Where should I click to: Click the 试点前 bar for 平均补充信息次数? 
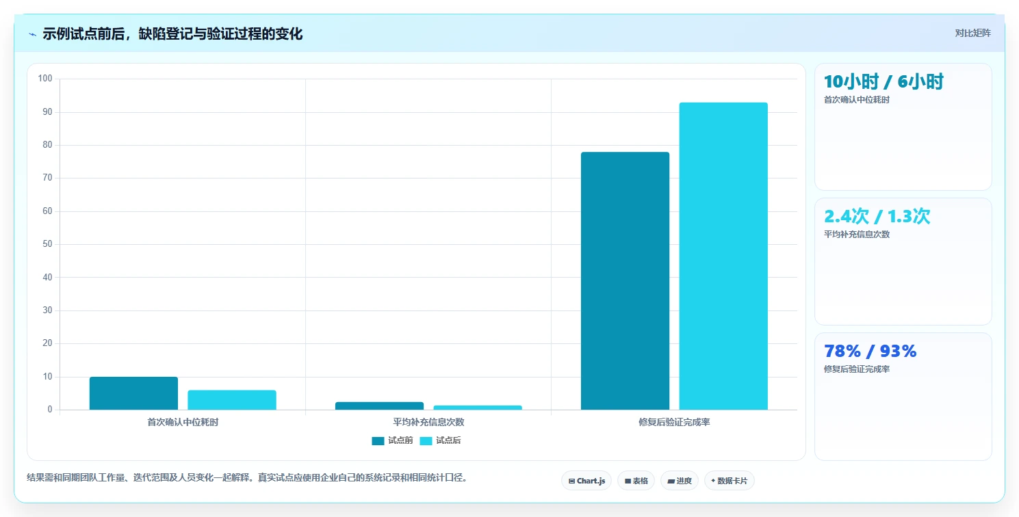pyautogui.click(x=379, y=406)
